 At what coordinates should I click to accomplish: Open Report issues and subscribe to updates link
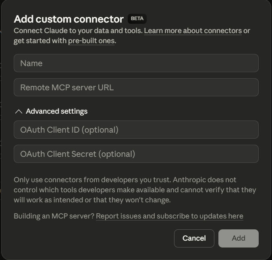[x=169, y=216]
